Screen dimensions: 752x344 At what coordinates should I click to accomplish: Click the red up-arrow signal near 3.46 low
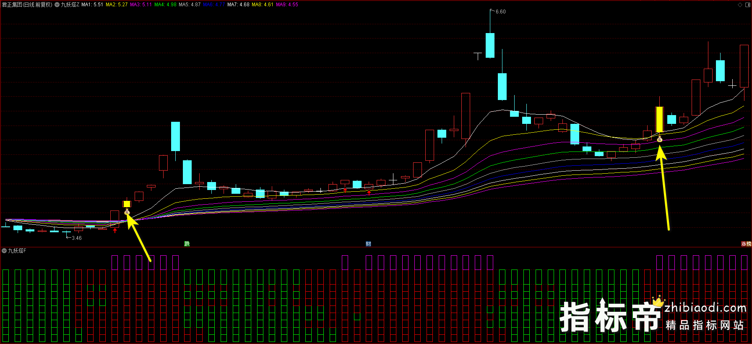[x=115, y=230]
